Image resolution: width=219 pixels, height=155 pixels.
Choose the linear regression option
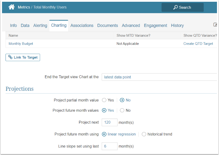pos(104,134)
